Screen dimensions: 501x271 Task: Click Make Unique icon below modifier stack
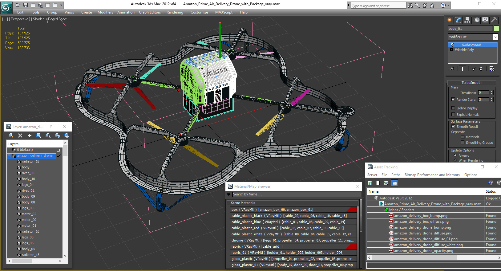(473, 69)
